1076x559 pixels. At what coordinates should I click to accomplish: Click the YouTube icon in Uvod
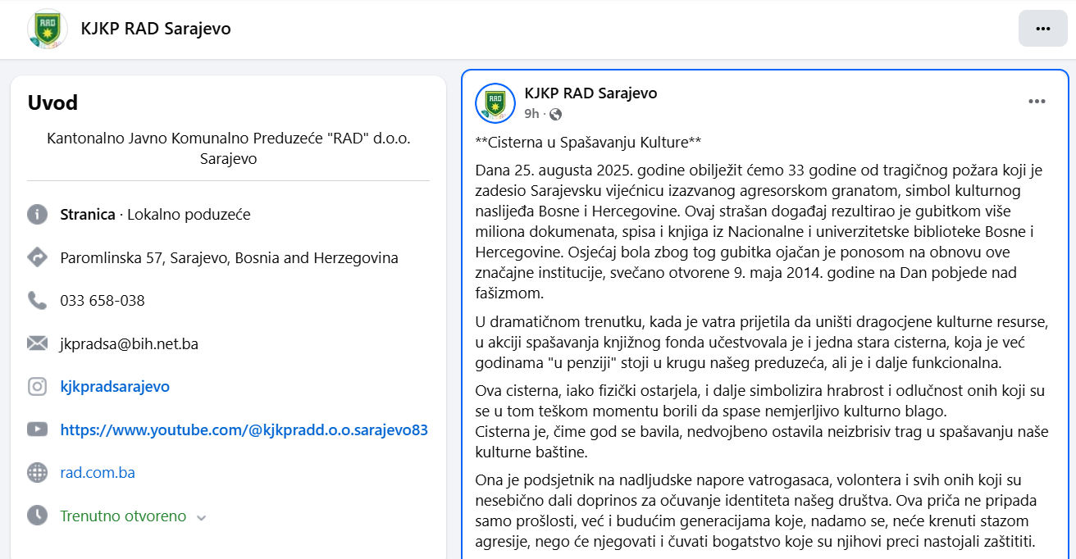(x=38, y=429)
